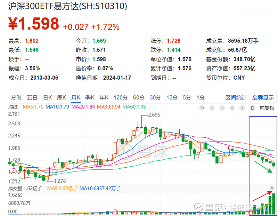Open the 区间统计 link

click(x=236, y=97)
